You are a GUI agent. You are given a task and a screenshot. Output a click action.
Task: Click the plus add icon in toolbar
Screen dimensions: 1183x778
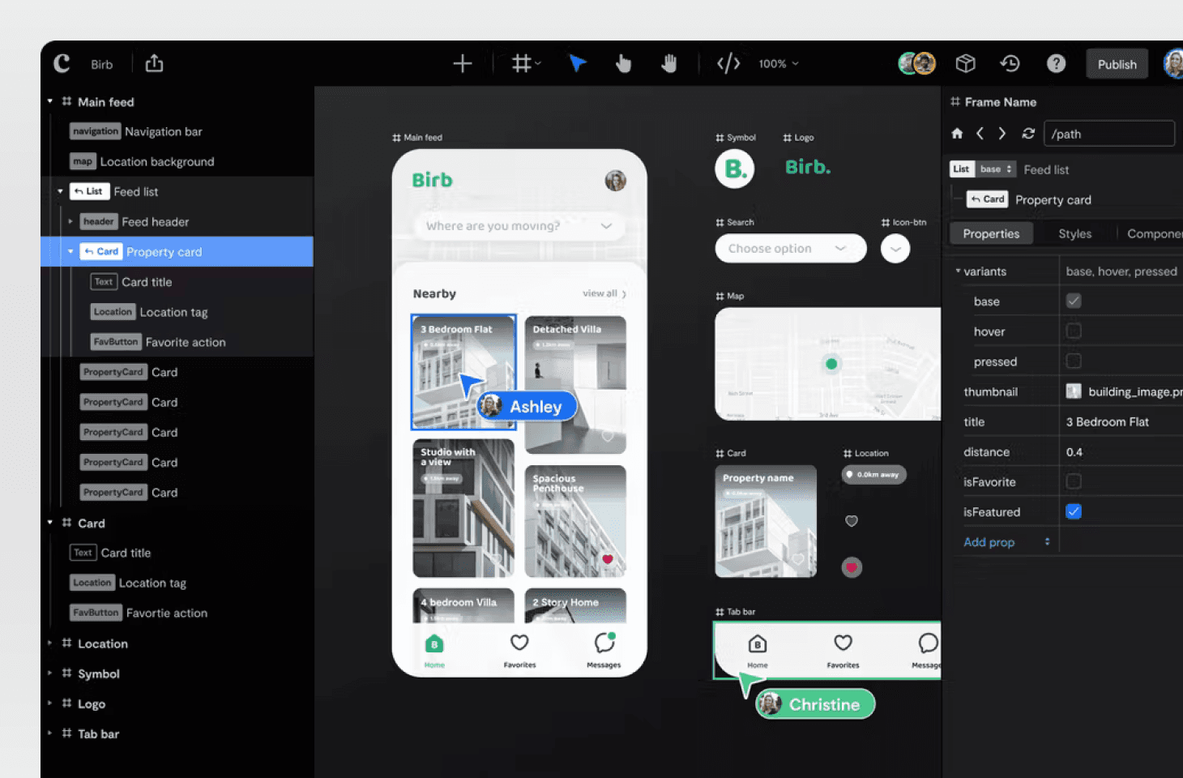462,63
